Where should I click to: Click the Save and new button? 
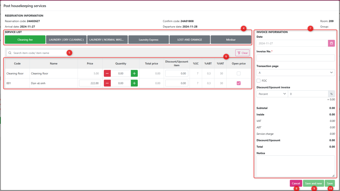[313, 183]
